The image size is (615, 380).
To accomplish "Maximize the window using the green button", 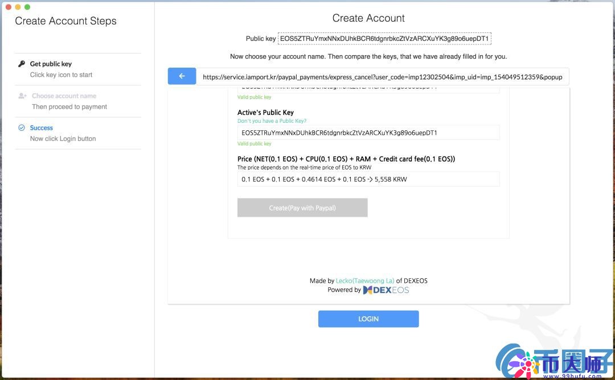I will (x=27, y=7).
